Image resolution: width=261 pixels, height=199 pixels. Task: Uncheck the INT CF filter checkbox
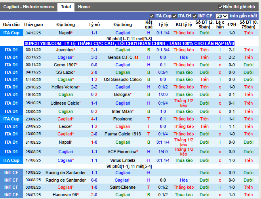(194, 16)
